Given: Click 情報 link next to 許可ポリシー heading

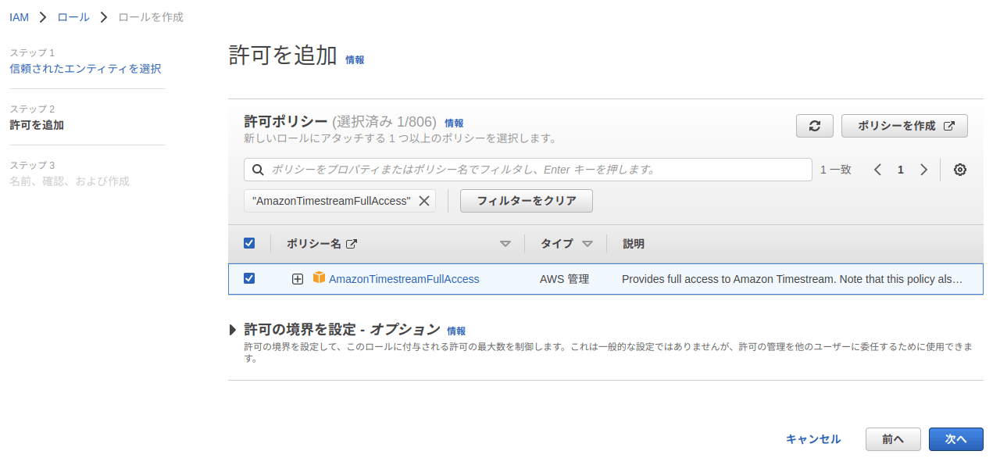Looking at the screenshot, I should point(454,123).
